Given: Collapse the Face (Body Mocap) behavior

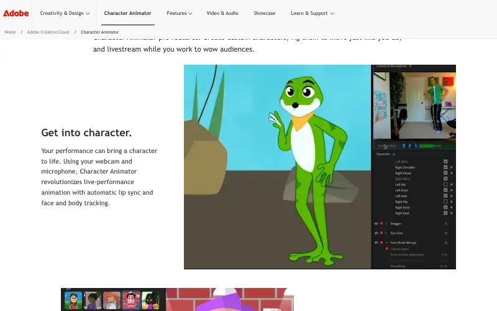Looking at the screenshot, I should 386,243.
